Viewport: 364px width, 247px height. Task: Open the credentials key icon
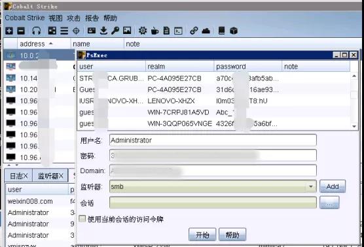[x=115, y=31]
